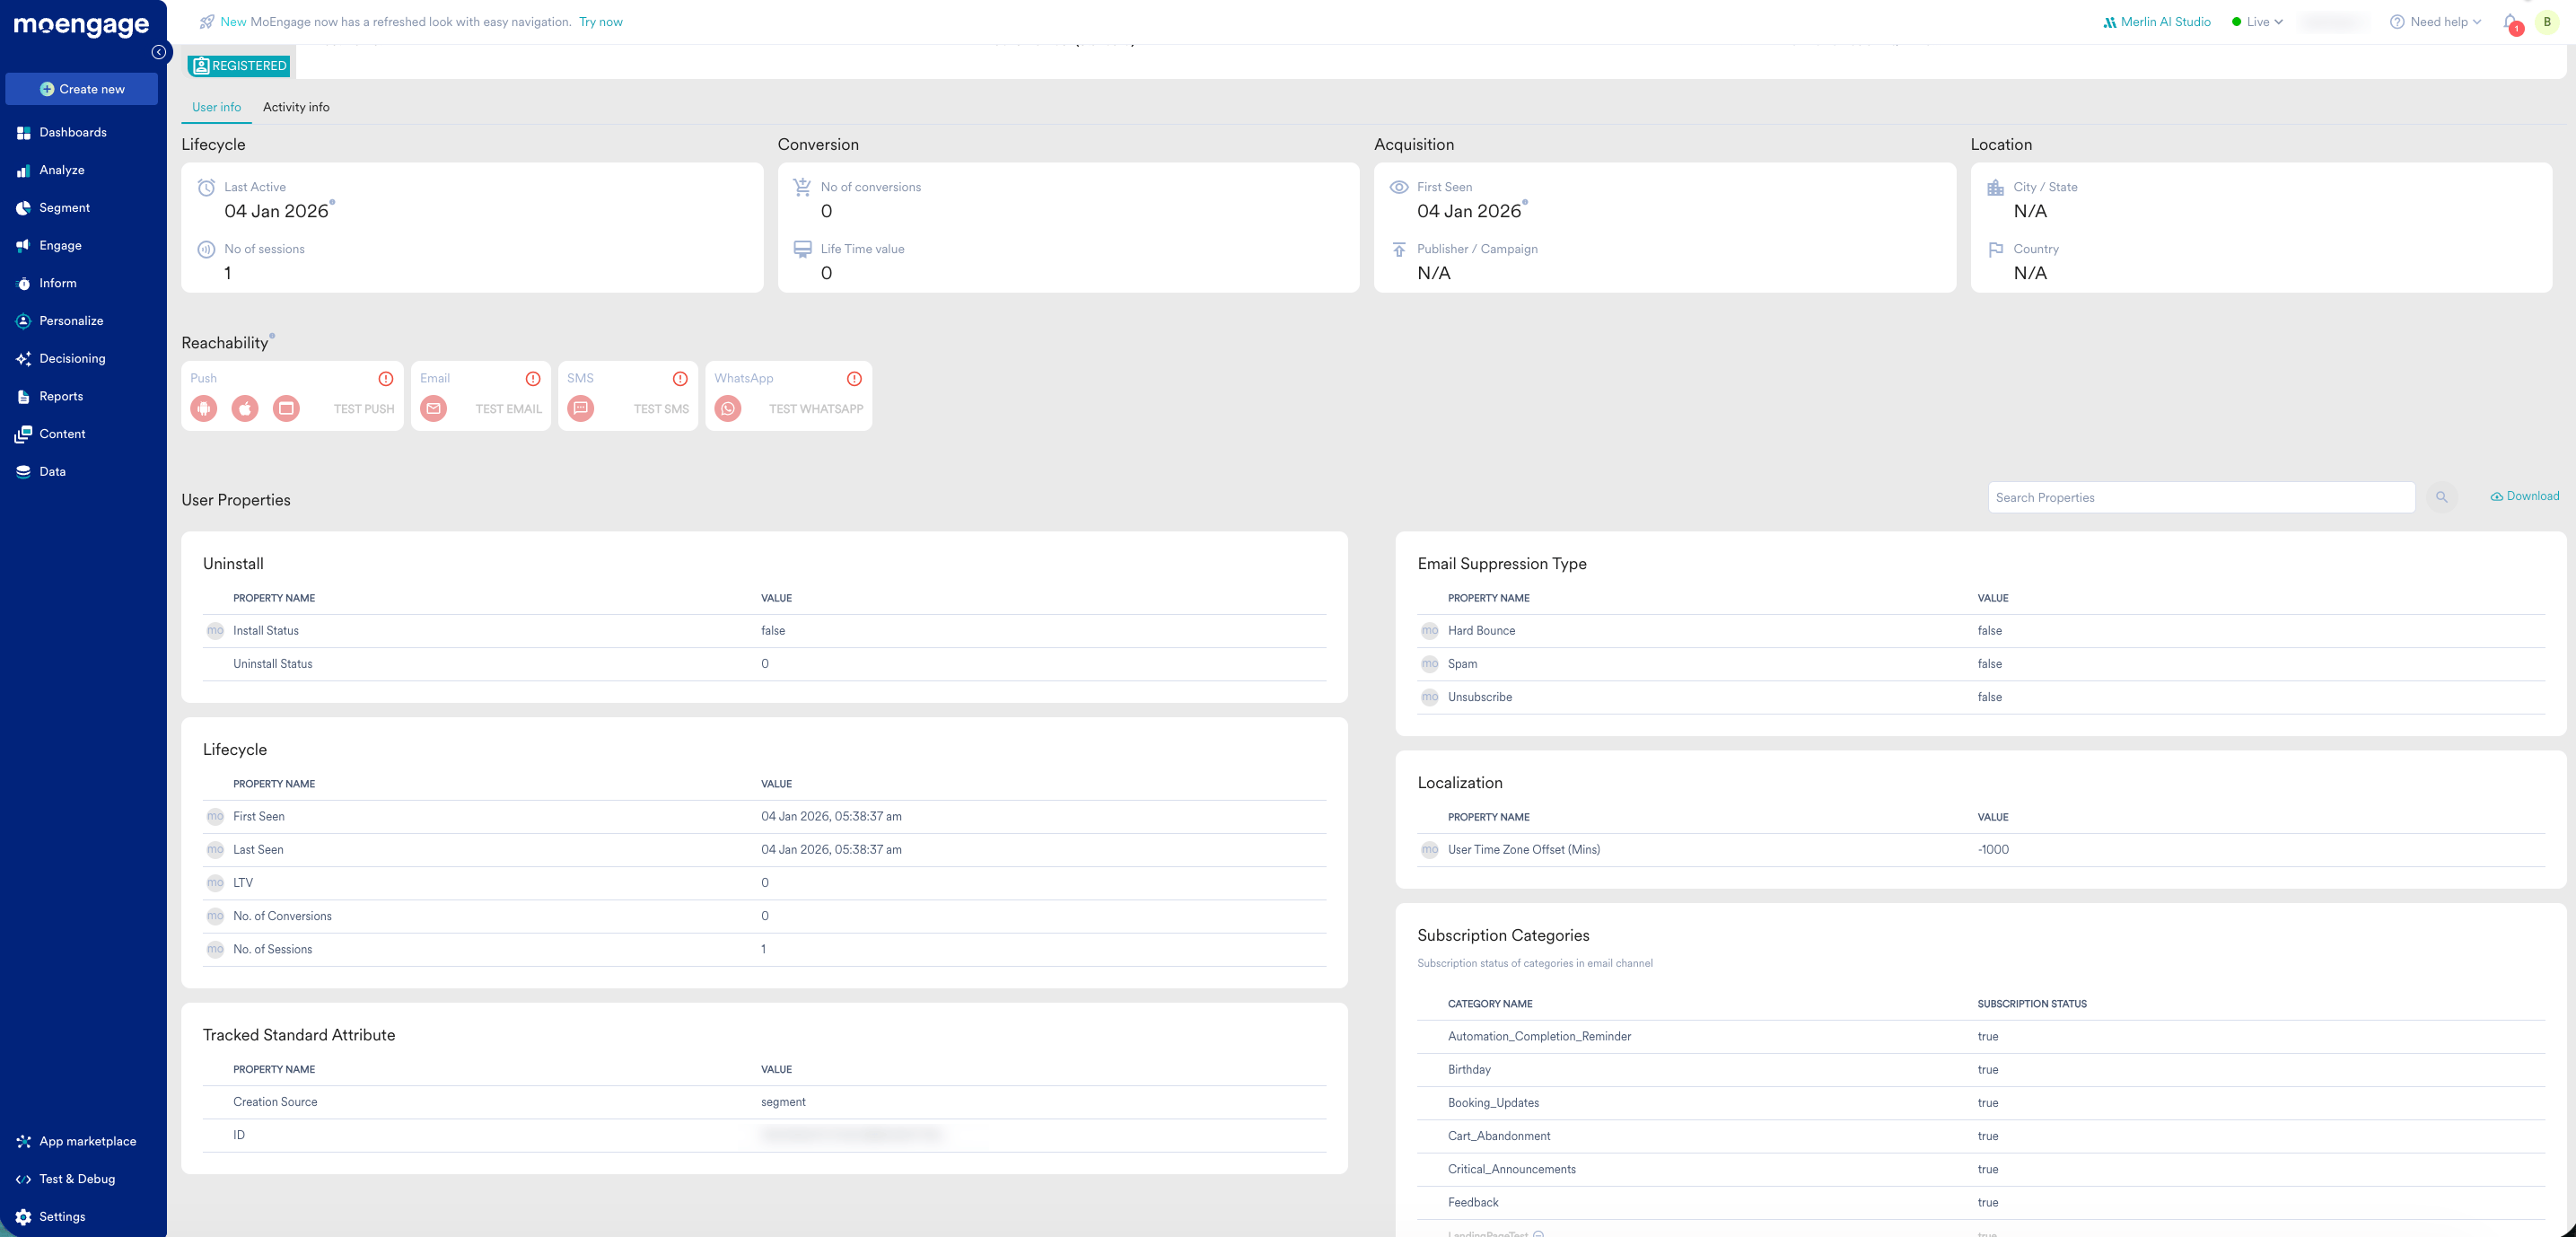Click the Install Status property row
Image resolution: width=2576 pixels, height=1237 pixels.
pyautogui.click(x=764, y=631)
